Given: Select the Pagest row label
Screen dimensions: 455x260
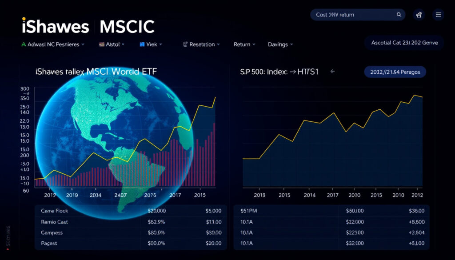Looking at the screenshot, I should coord(49,244).
